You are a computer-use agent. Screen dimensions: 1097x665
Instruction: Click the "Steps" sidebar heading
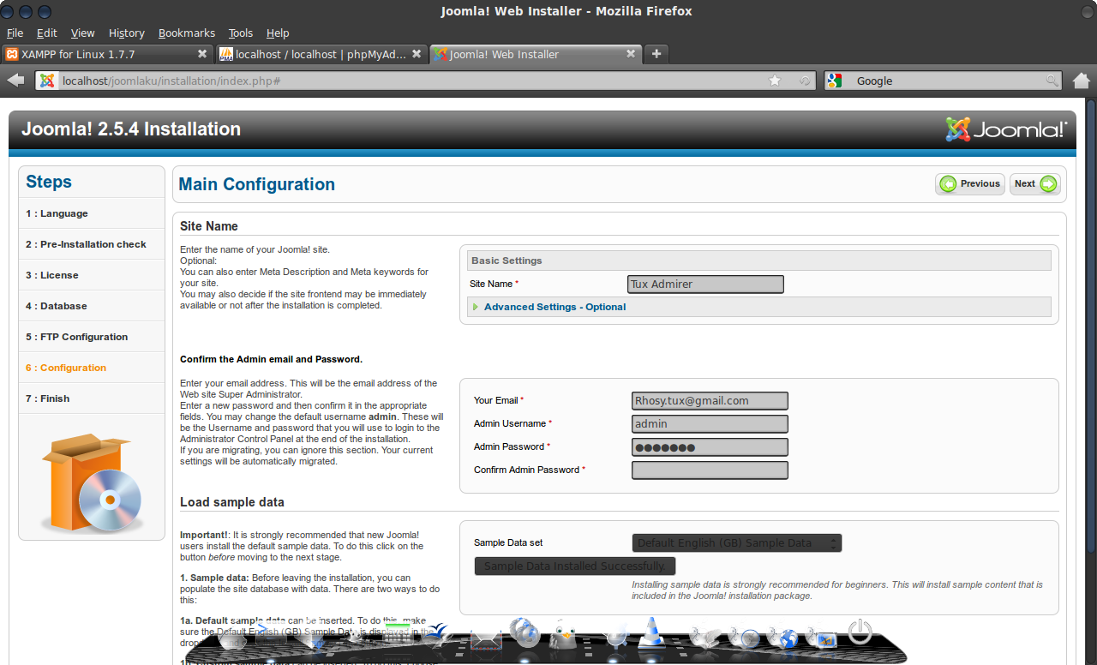[49, 182]
